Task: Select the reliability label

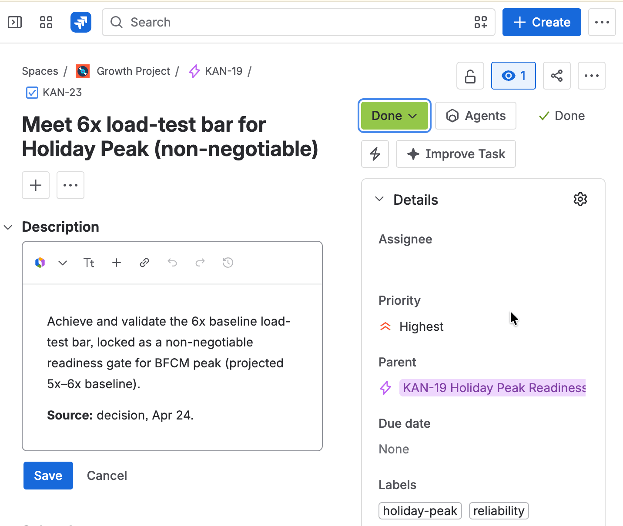Action: [x=499, y=511]
